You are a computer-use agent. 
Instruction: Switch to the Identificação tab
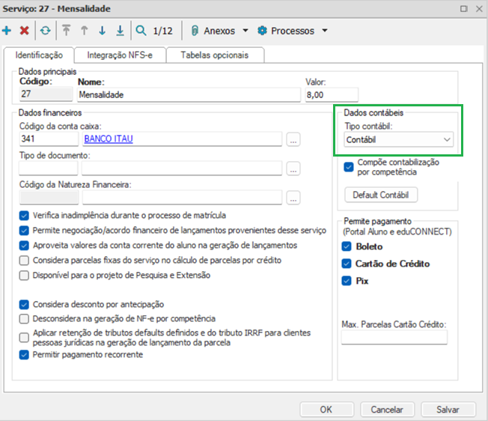click(x=39, y=55)
